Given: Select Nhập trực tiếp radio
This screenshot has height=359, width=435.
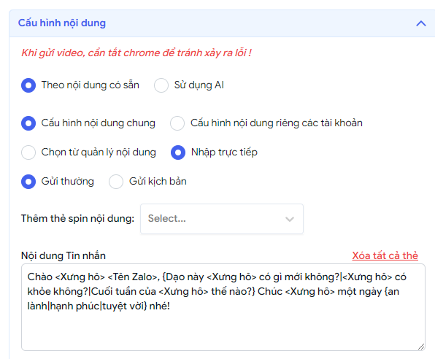Looking at the screenshot, I should (x=178, y=153).
